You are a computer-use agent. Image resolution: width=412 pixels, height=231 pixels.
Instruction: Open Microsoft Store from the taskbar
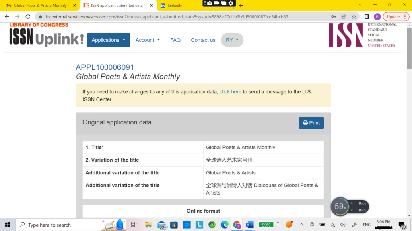click(174, 225)
